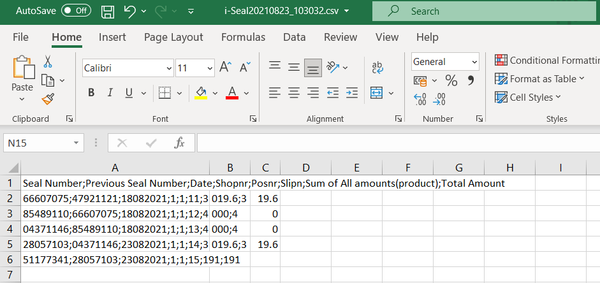Screen dimensions: 600x283
Task: Click the Save icon in title bar
Action: click(108, 11)
